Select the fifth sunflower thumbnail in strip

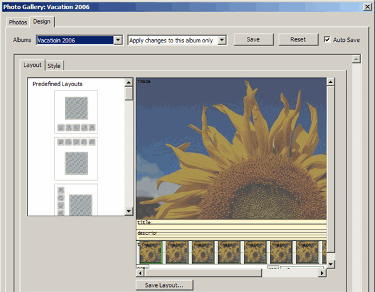255,252
